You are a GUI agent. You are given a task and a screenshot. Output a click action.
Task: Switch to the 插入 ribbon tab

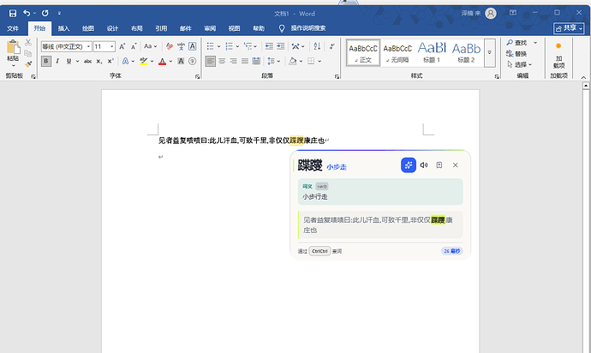pyautogui.click(x=63, y=28)
